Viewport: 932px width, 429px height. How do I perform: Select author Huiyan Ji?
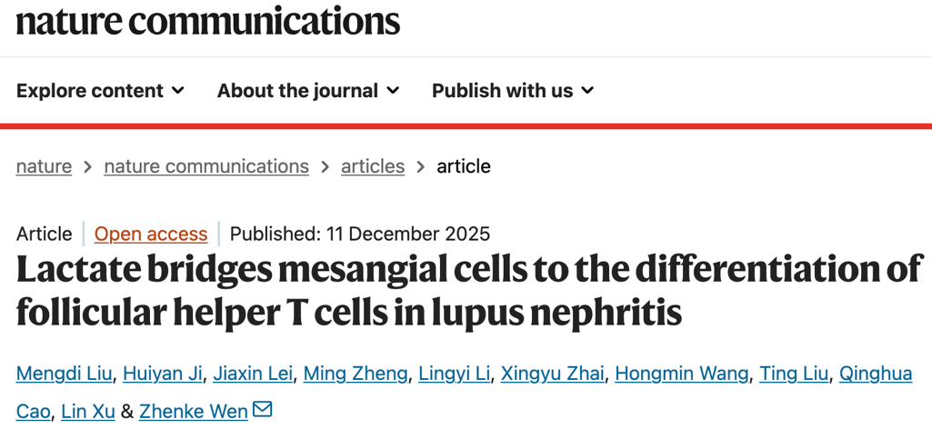click(164, 374)
